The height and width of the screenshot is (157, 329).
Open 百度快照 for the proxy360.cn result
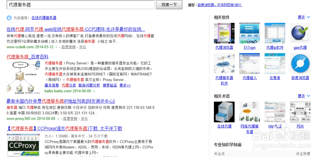(x=70, y=119)
